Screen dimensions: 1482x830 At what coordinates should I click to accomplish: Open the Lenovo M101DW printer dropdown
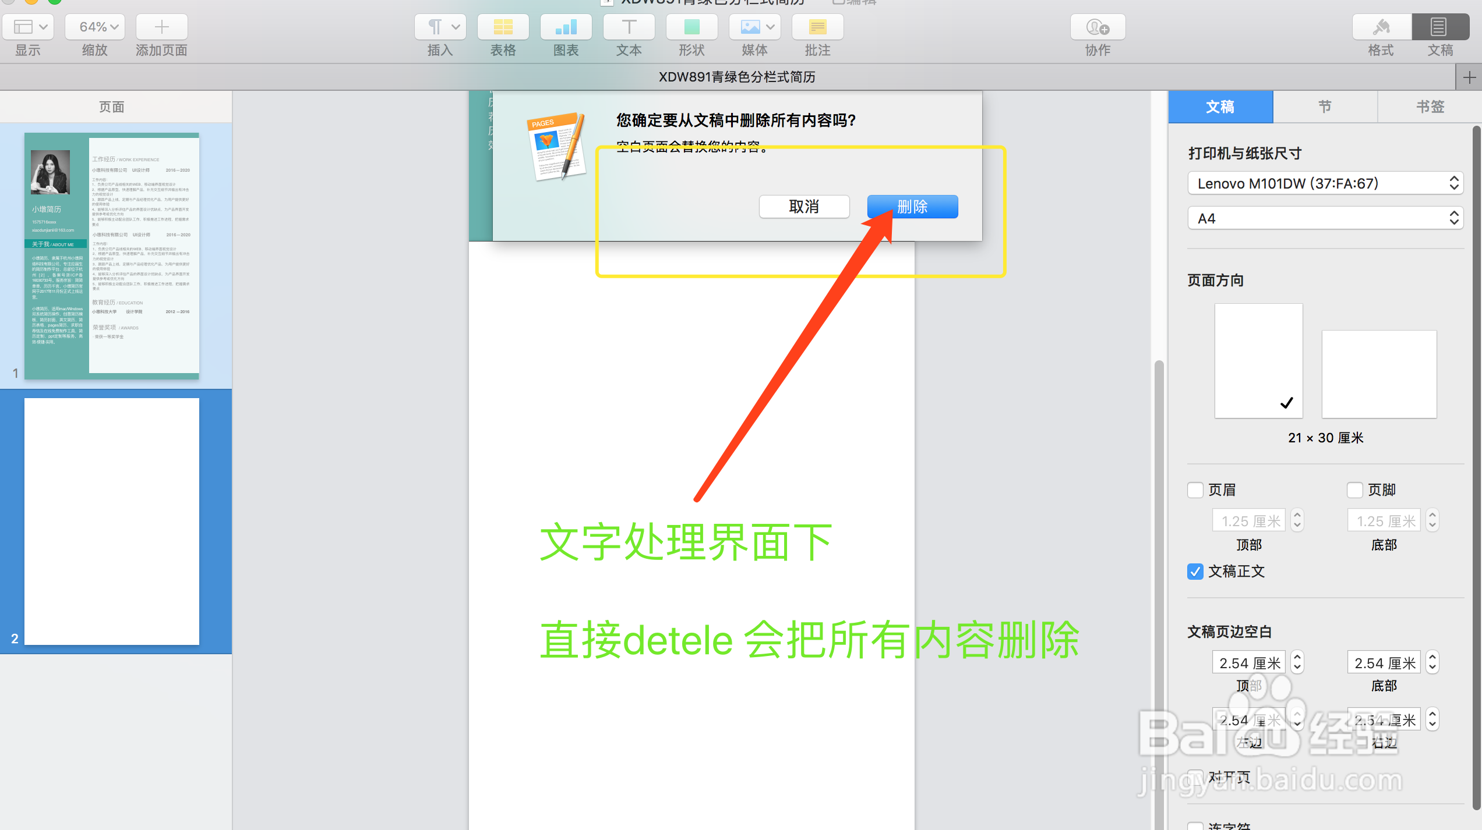[x=1325, y=183]
